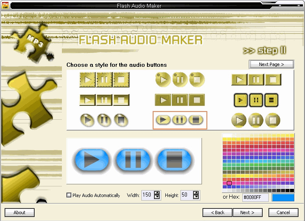Choose the flat olive square stop button style
The image size is (305, 221).
coord(197,100)
